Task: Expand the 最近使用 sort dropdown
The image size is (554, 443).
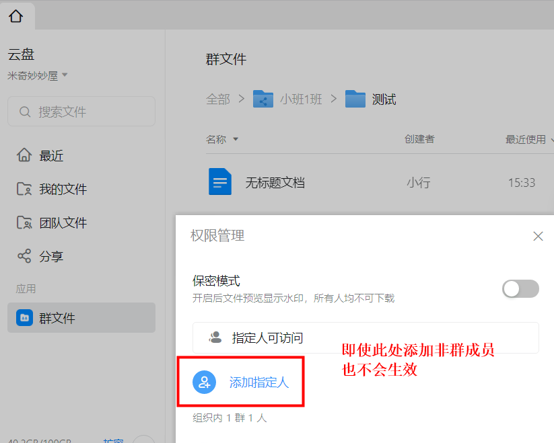Action: 551,140
